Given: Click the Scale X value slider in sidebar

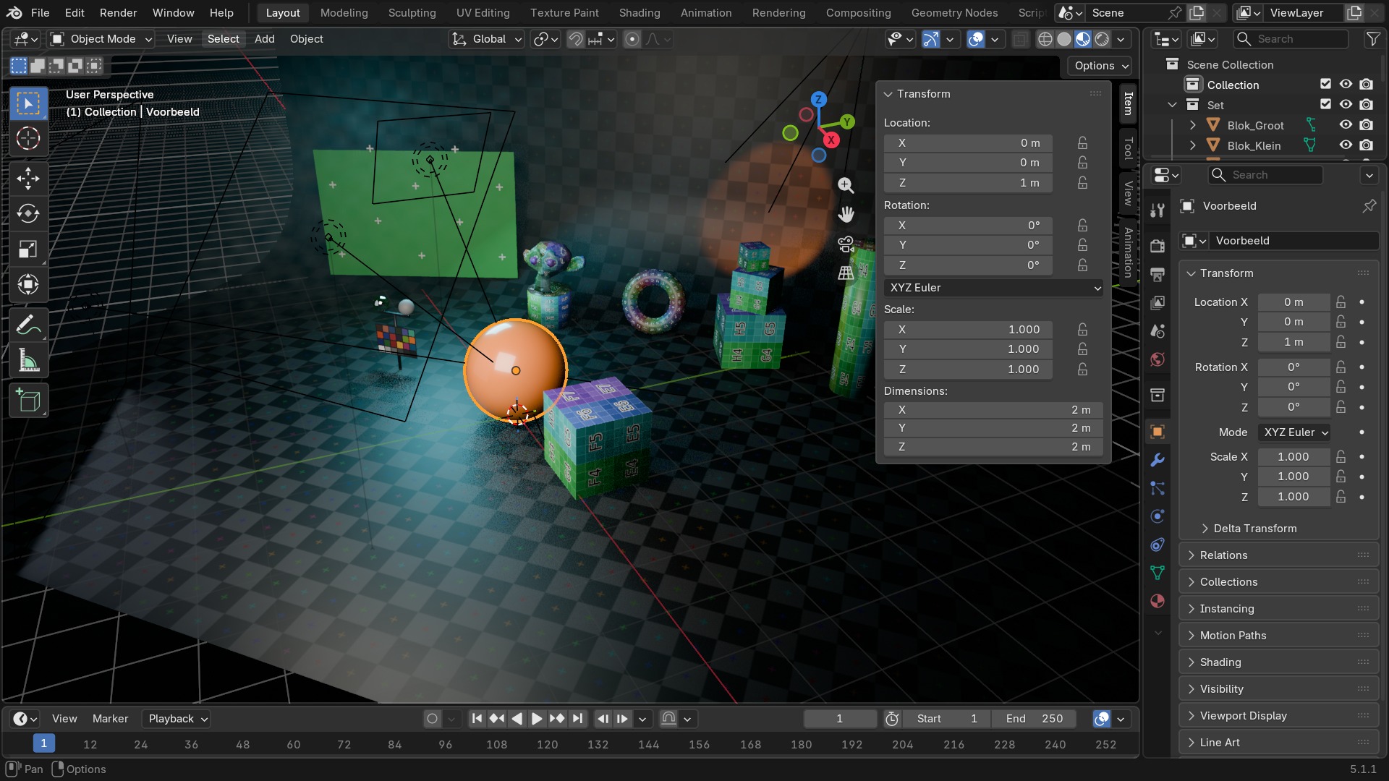Looking at the screenshot, I should pos(968,330).
